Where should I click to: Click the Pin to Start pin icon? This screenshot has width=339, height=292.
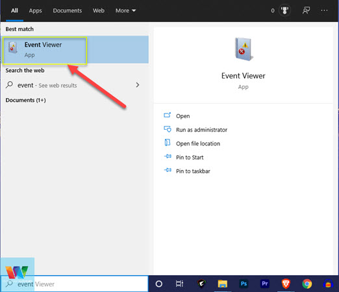(x=168, y=156)
